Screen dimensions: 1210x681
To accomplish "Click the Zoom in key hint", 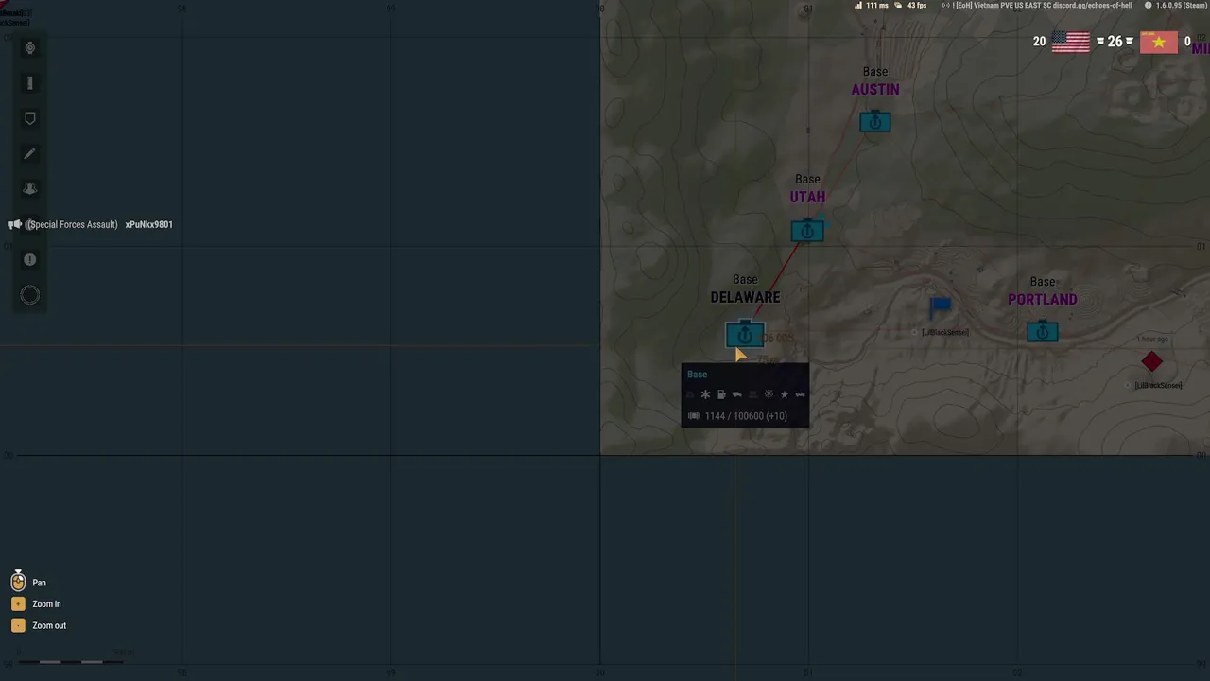I will [18, 603].
